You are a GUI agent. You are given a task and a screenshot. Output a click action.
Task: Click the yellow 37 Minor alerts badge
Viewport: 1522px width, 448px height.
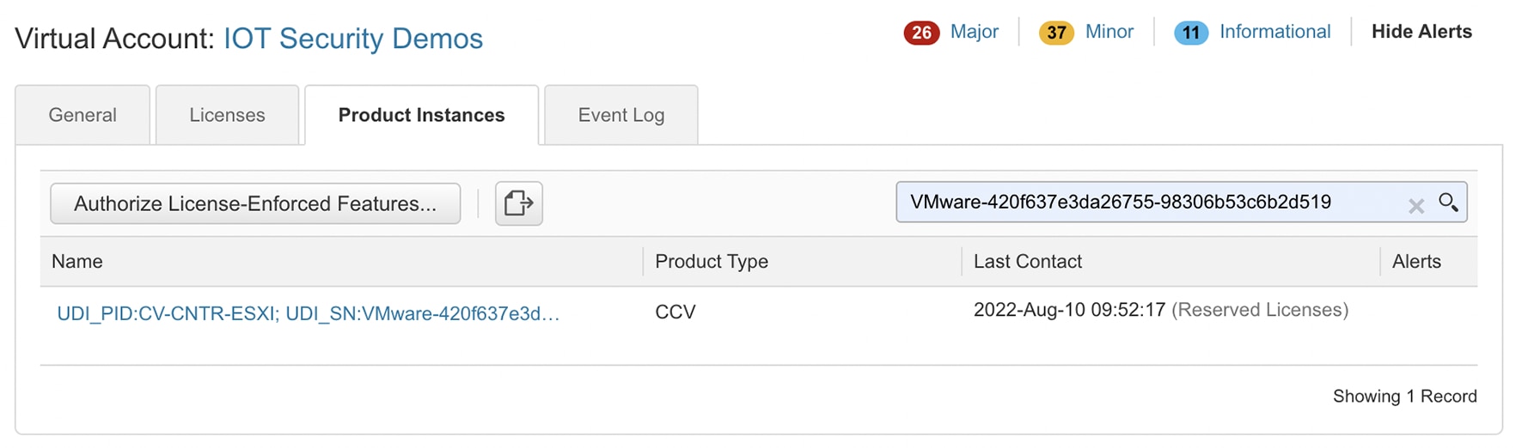(x=1056, y=33)
